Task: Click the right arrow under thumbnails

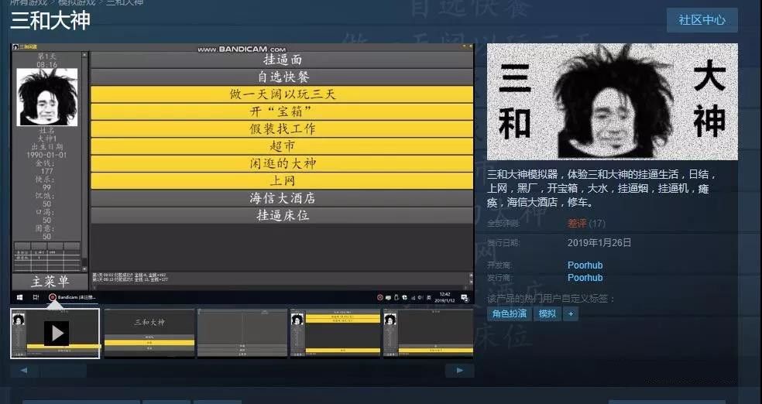Action: 459,371
